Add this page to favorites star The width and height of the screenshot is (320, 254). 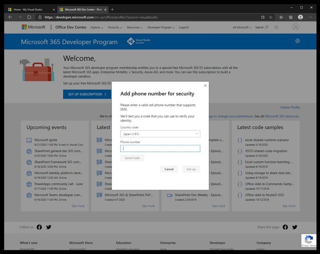point(271,17)
